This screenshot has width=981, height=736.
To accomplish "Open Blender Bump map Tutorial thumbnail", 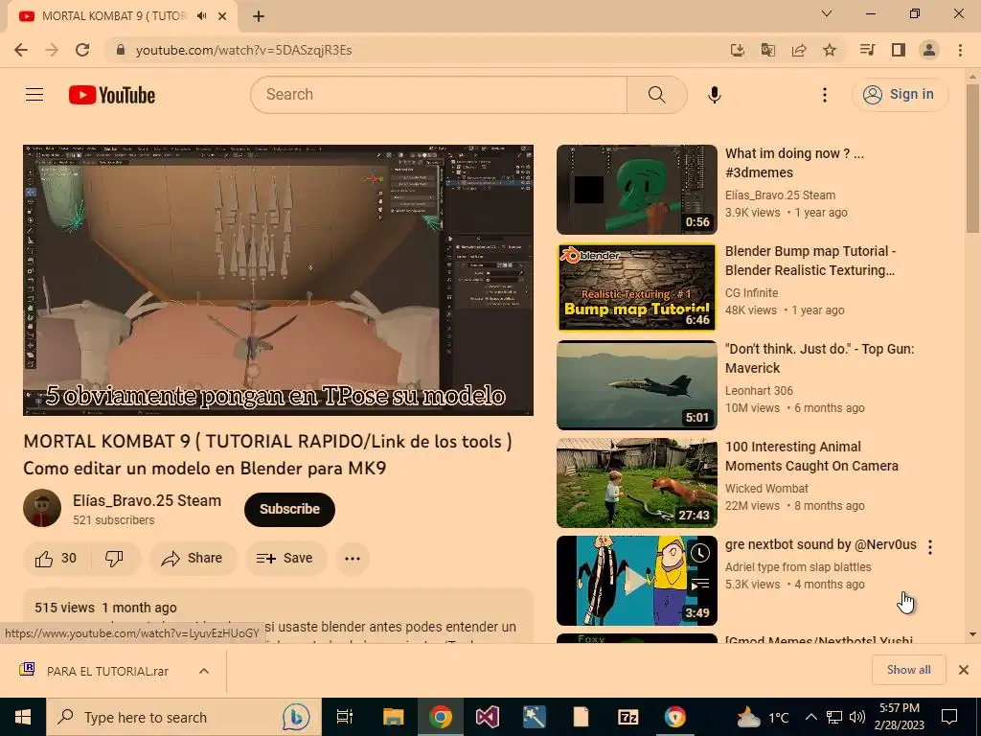I will 637,287.
